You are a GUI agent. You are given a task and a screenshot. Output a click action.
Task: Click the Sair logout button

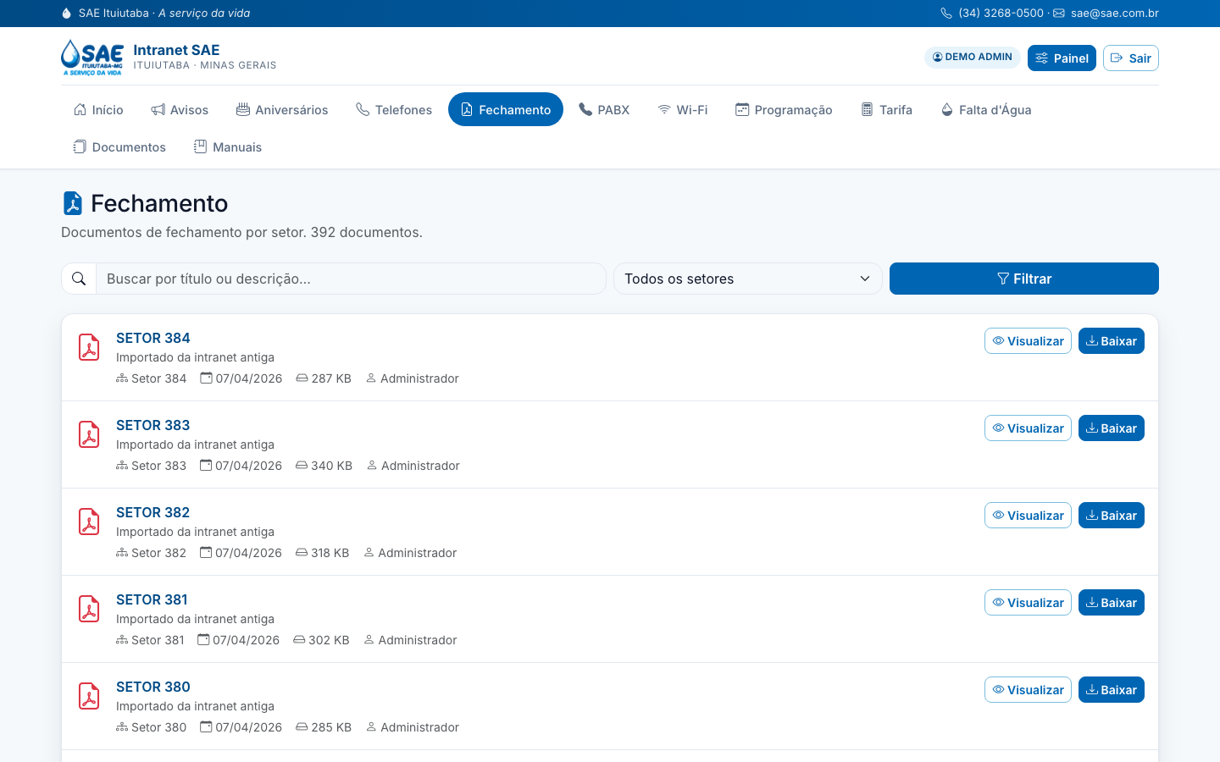1131,58
